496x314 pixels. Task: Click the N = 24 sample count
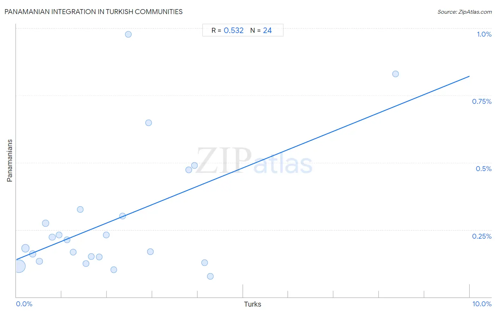point(261,30)
